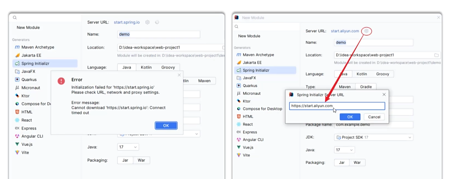Image resolution: width=456 pixels, height=179 pixels.
Task: Click OK in the Error dialog
Action: tap(166, 126)
